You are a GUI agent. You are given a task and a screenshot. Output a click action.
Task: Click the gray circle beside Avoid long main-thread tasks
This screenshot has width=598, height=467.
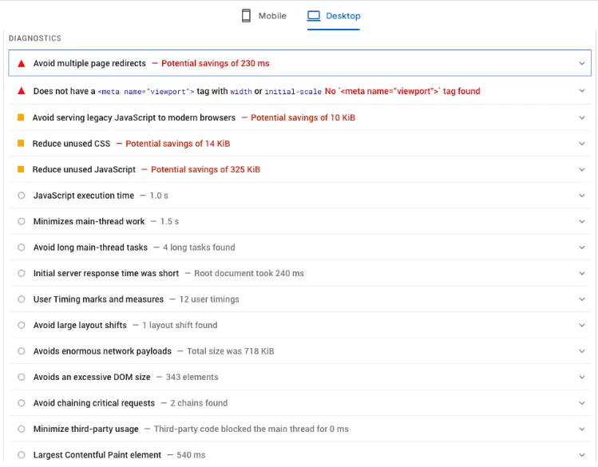[x=22, y=247]
